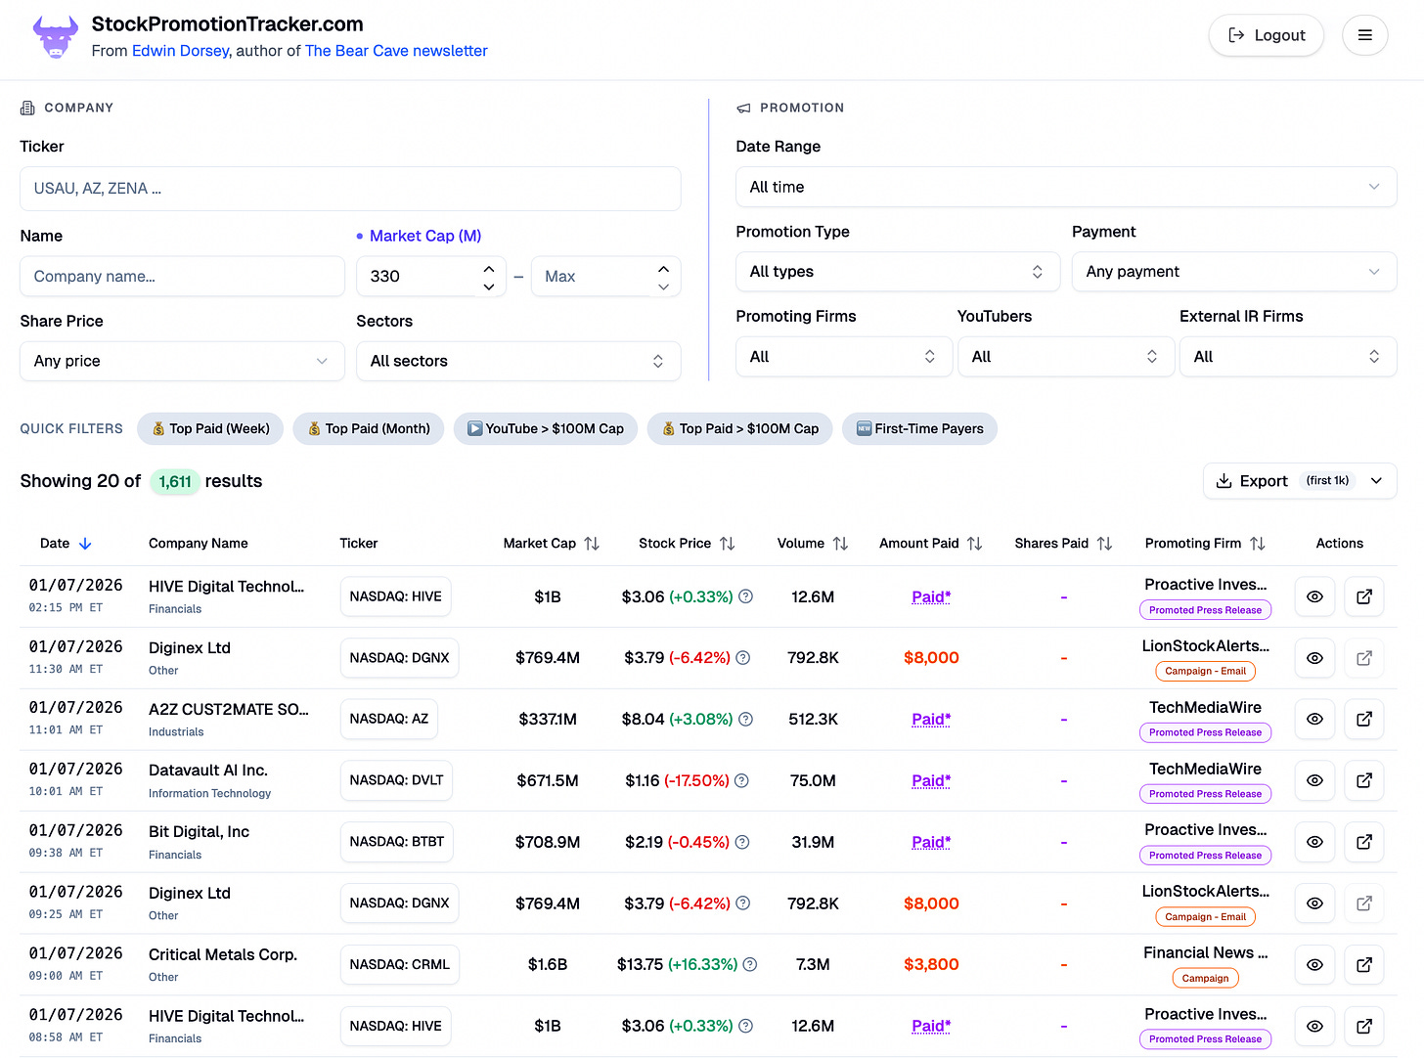Open the Promoting Firms selector
1424x1058 pixels.
(844, 357)
